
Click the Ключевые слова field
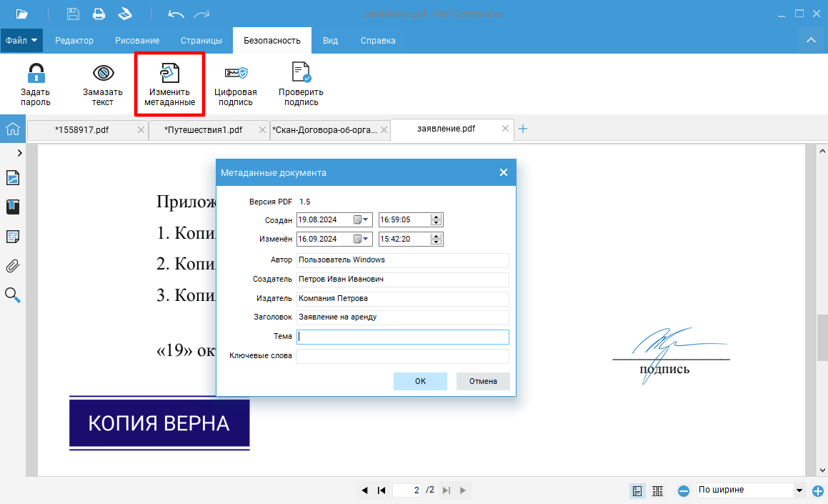[403, 355]
